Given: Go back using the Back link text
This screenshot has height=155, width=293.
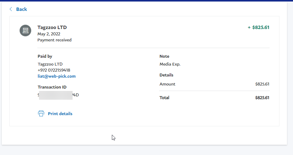Looking at the screenshot, I should point(21,9).
